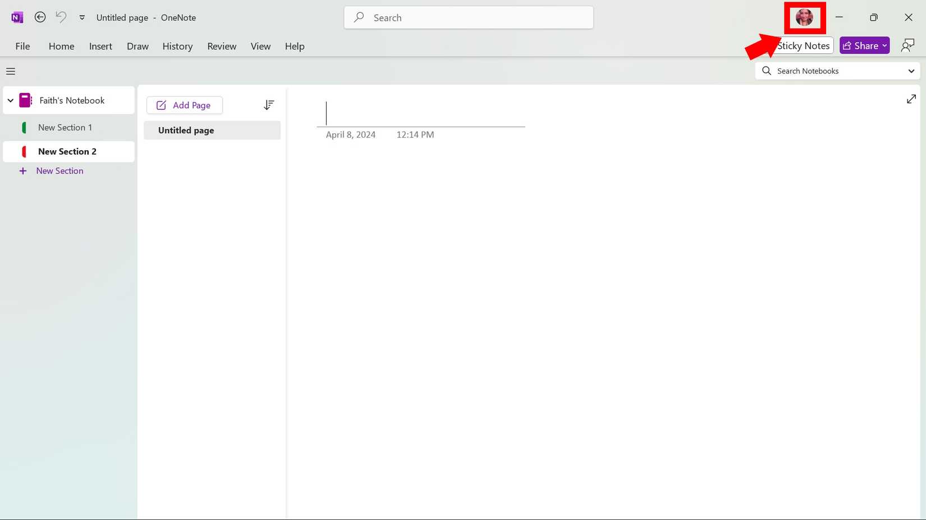Image resolution: width=926 pixels, height=520 pixels.
Task: Expand the Search Notebooks dropdown chevron
Action: [x=911, y=71]
